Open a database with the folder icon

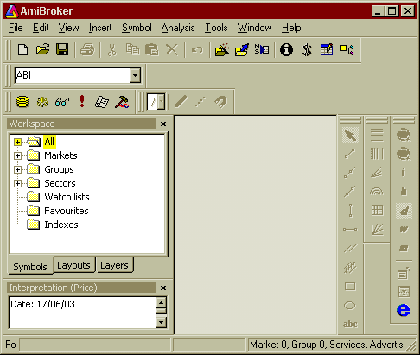(42, 49)
